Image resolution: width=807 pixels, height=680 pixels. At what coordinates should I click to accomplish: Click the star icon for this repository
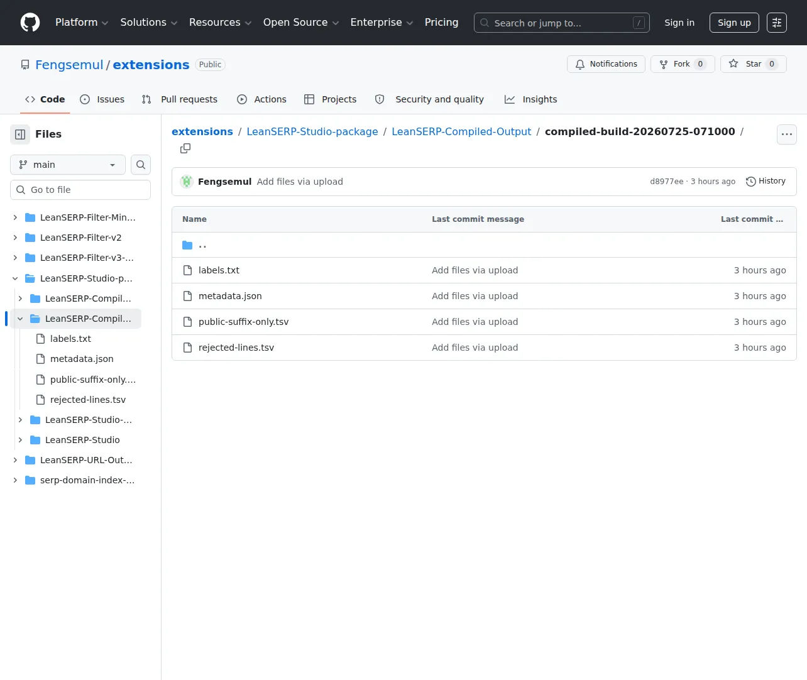(x=733, y=64)
